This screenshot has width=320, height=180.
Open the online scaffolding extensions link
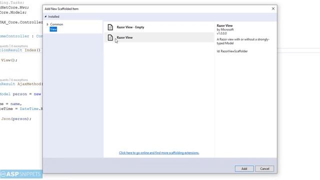coord(159,153)
